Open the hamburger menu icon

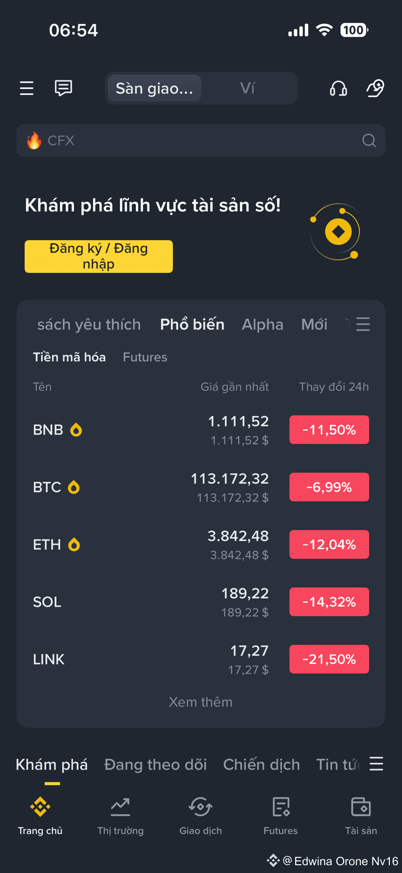coord(27,88)
